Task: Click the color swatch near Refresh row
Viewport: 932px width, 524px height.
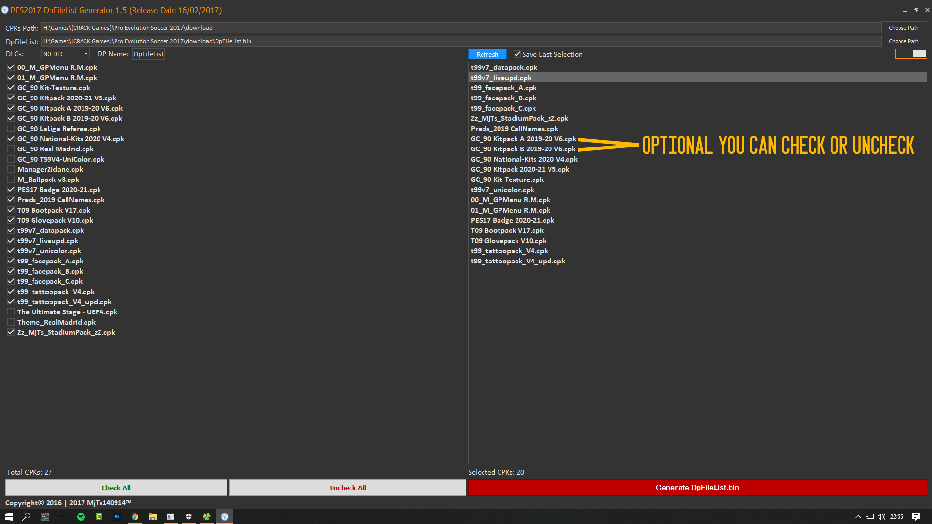Action: pyautogui.click(x=911, y=54)
